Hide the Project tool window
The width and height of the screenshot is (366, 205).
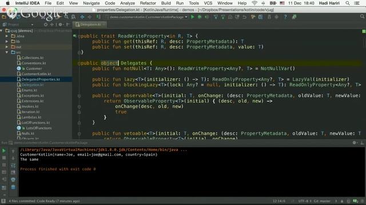pyautogui.click(x=68, y=24)
